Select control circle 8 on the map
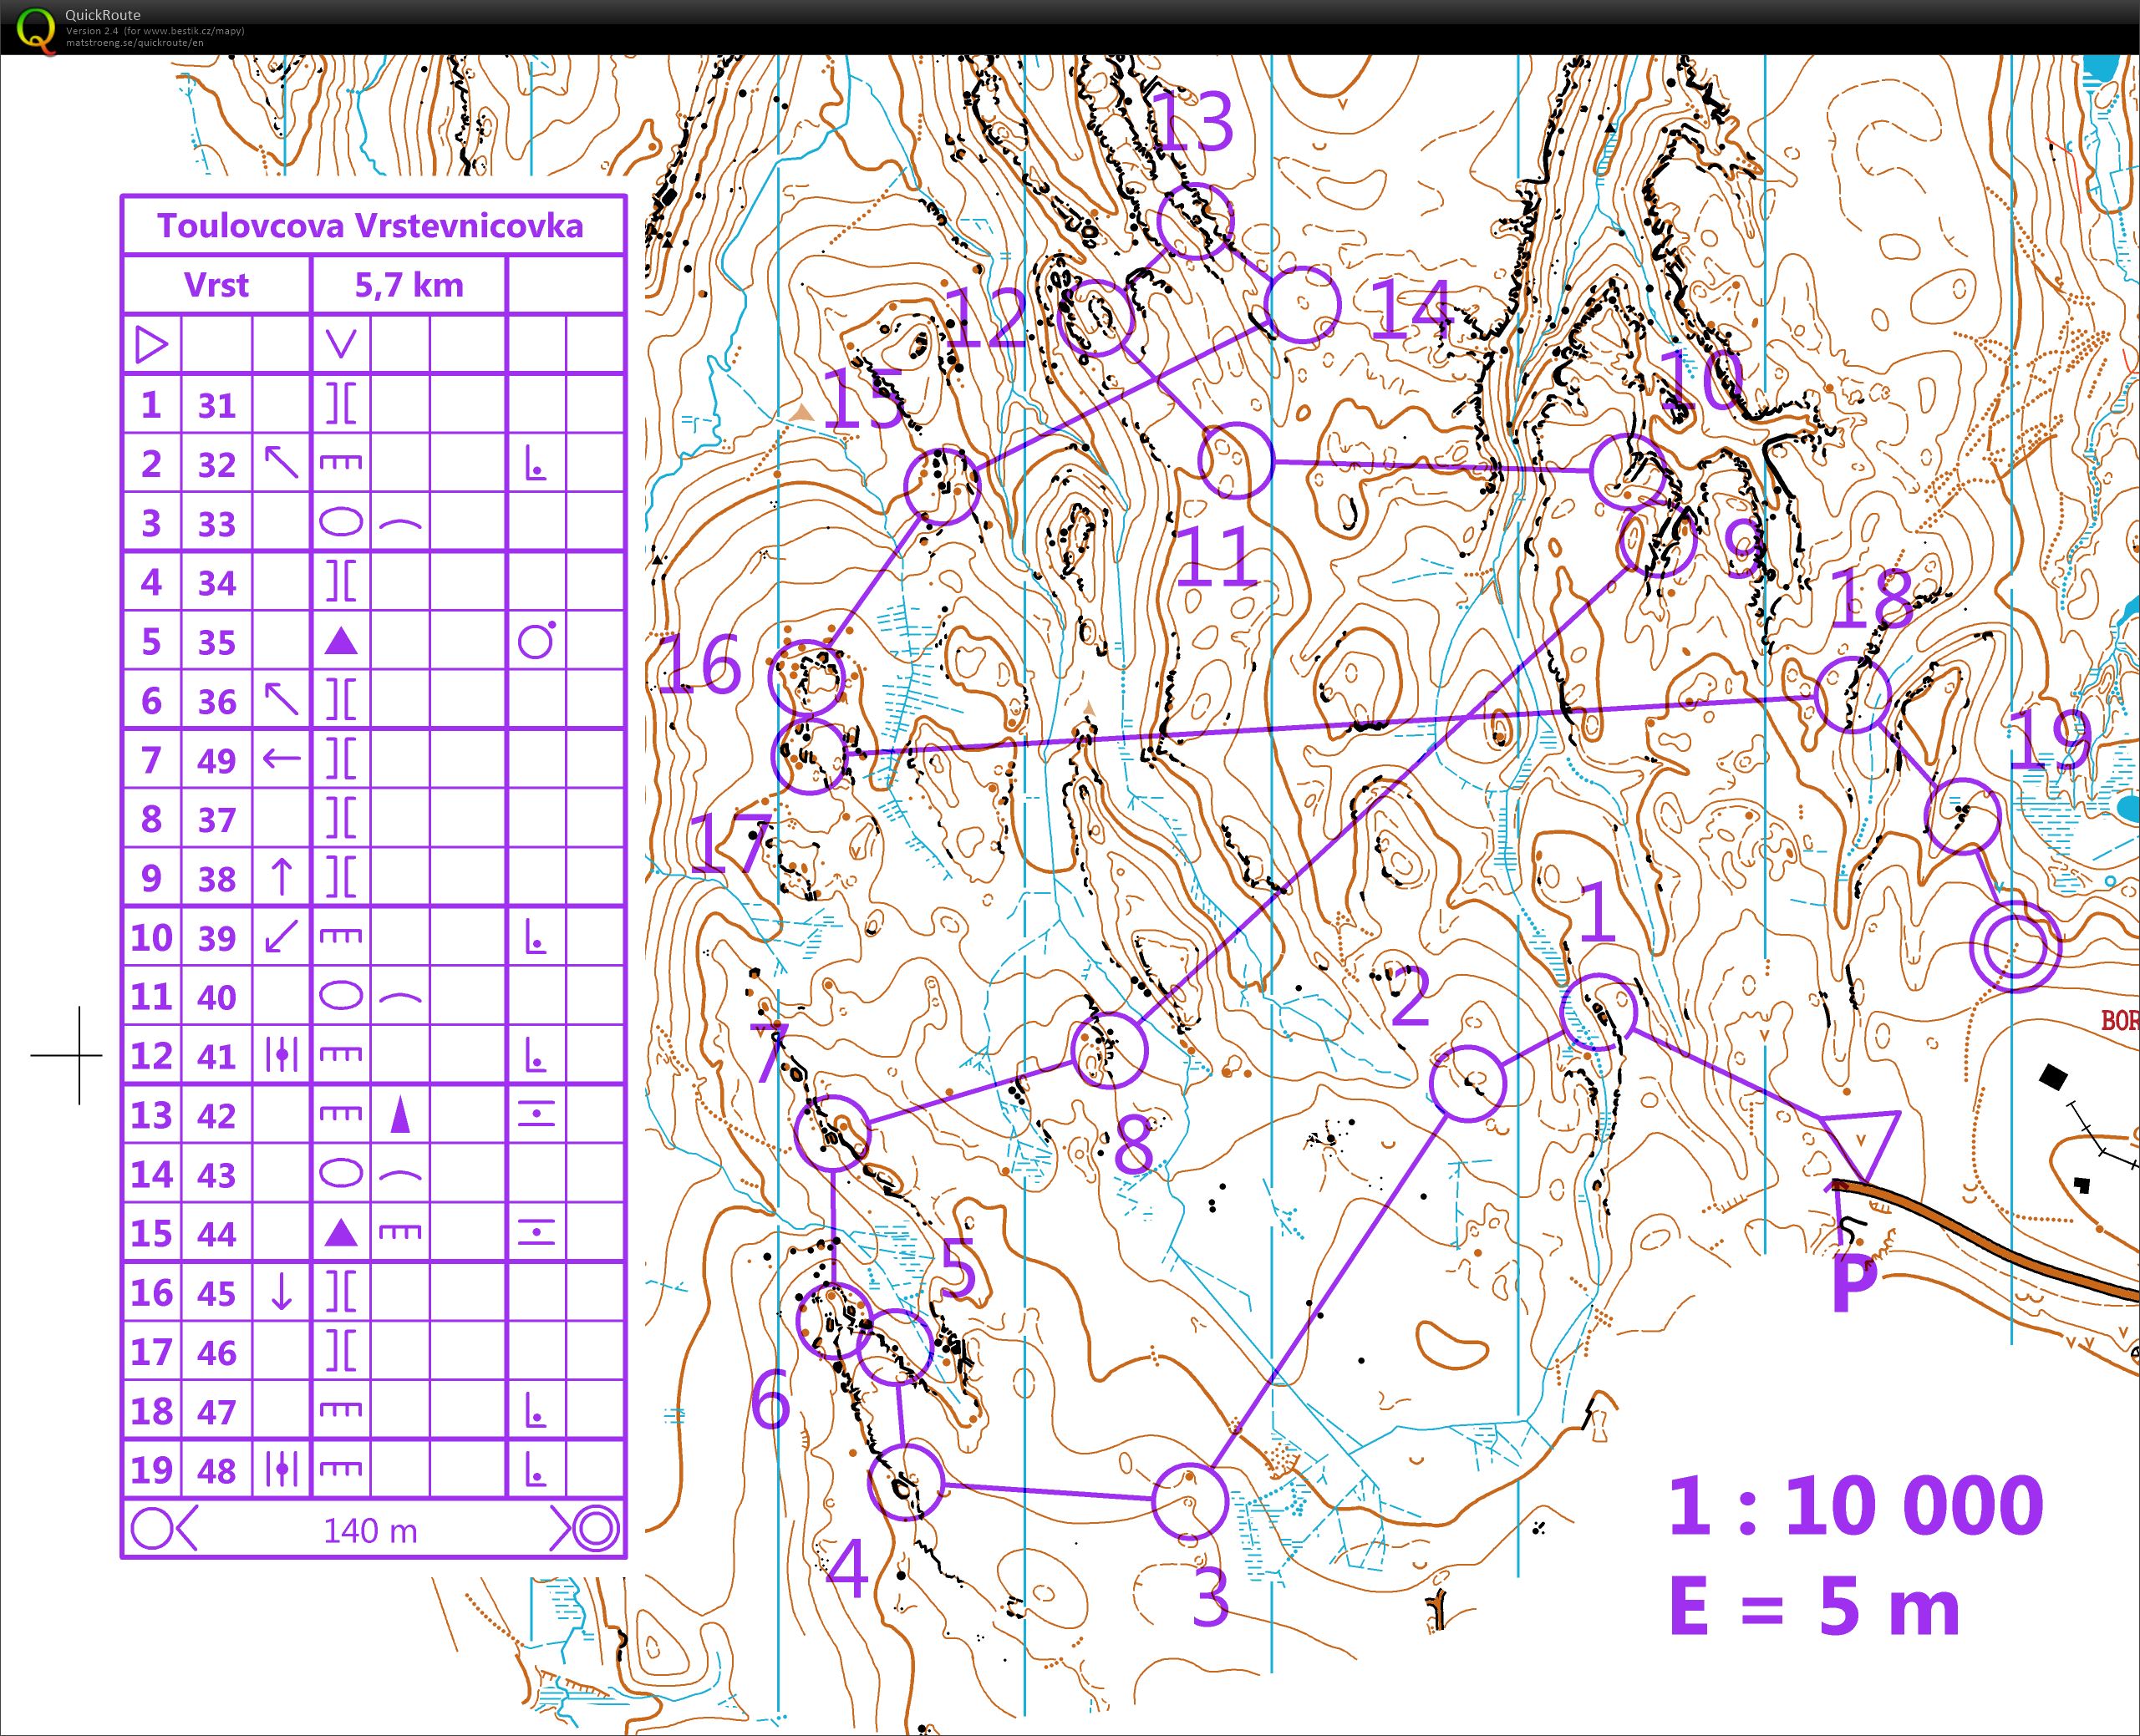 click(1108, 1050)
